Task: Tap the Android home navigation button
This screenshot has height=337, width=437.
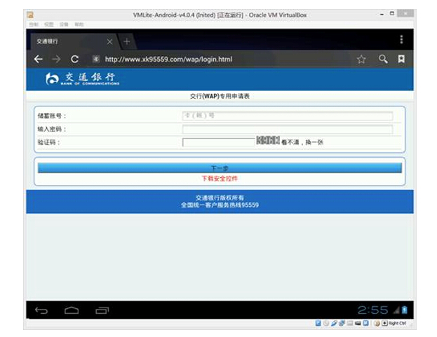Action: coord(72,310)
